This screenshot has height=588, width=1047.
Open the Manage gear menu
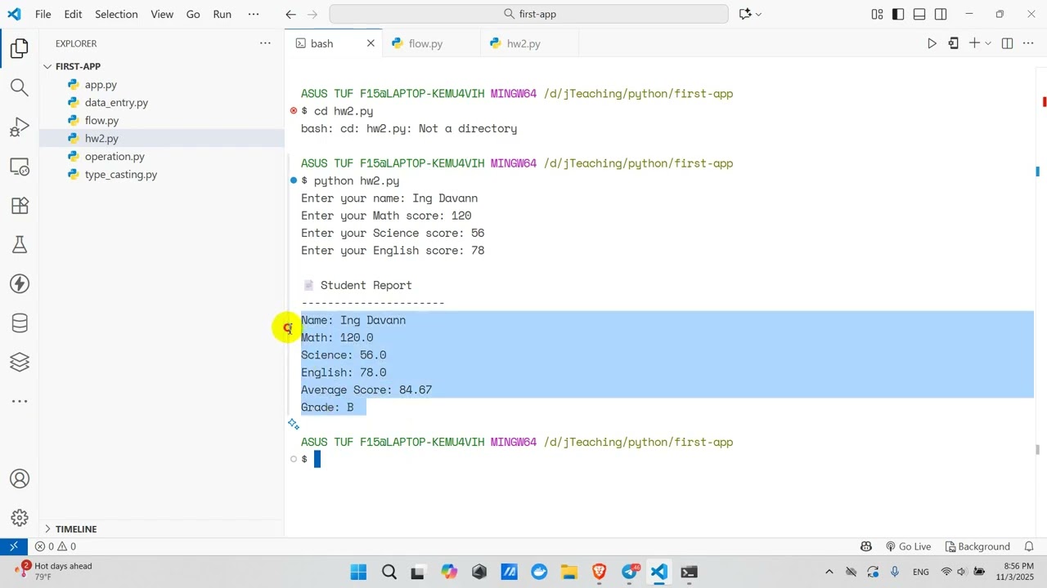click(x=20, y=519)
